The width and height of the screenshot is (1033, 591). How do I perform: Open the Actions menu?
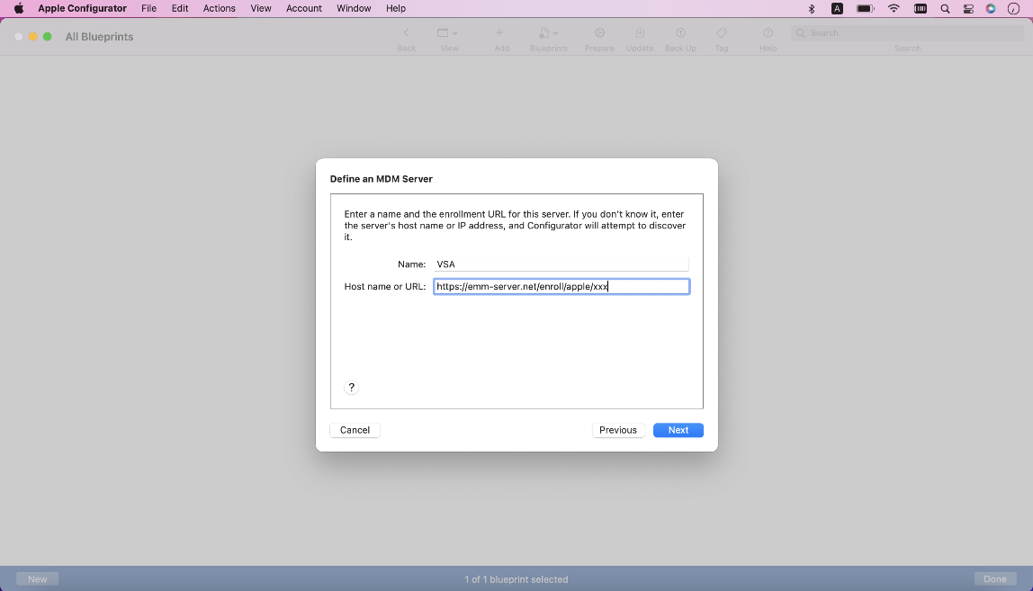[x=219, y=8]
